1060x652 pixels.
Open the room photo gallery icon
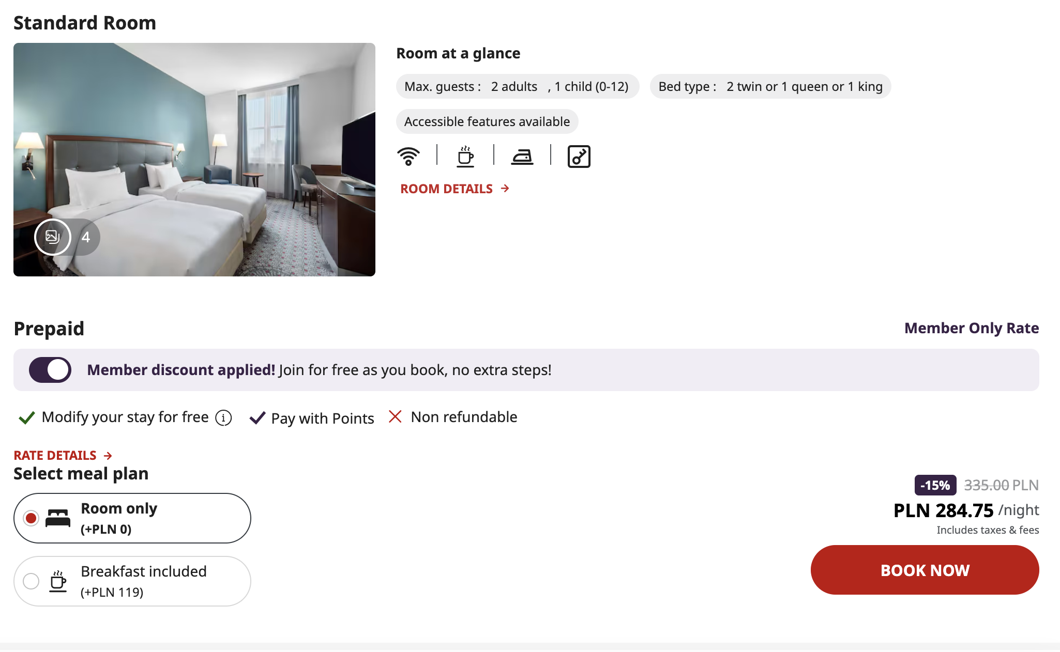[x=53, y=237]
